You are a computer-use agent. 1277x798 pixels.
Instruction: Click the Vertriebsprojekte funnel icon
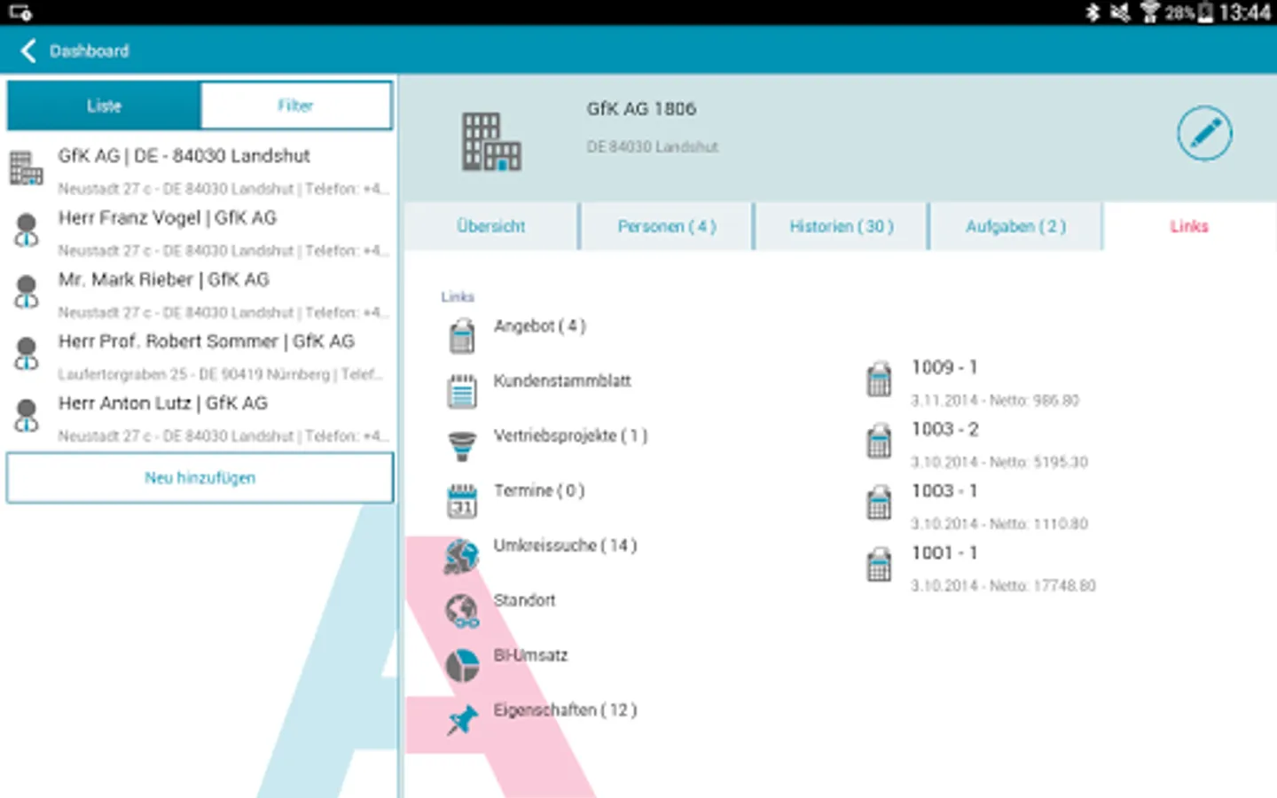(x=462, y=446)
